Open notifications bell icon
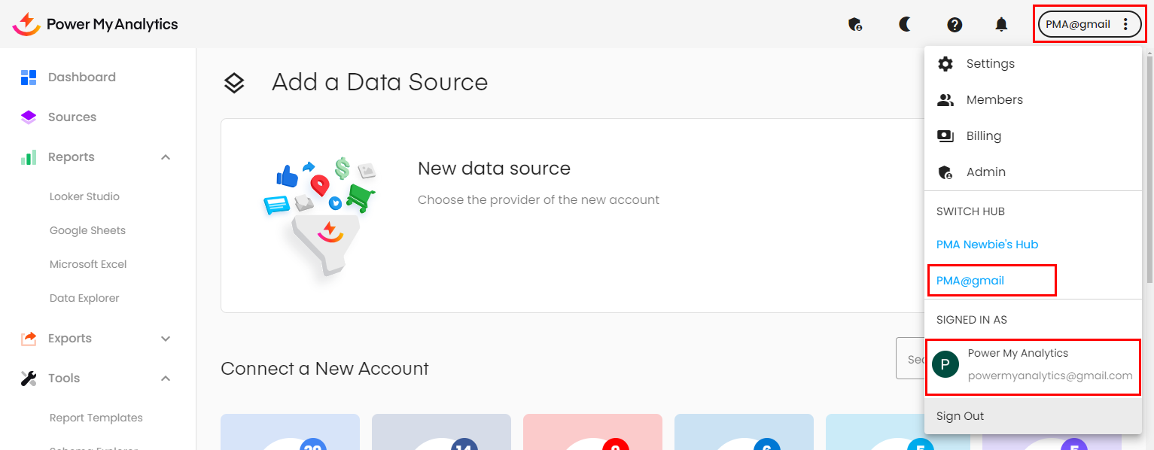 click(x=1001, y=25)
